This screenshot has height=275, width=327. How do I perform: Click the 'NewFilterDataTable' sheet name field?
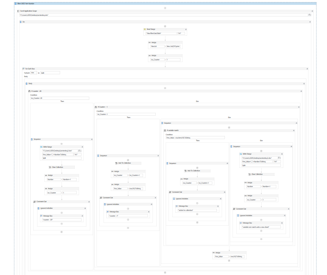click(161, 33)
